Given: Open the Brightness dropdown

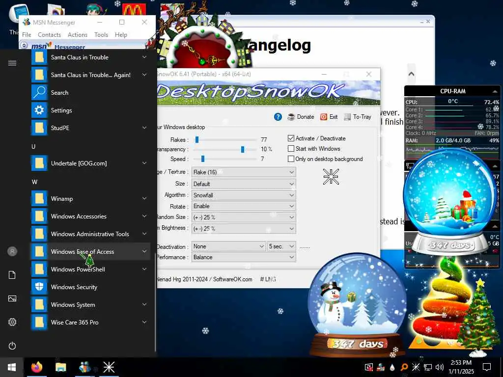Looking at the screenshot, I should pyautogui.click(x=244, y=229).
